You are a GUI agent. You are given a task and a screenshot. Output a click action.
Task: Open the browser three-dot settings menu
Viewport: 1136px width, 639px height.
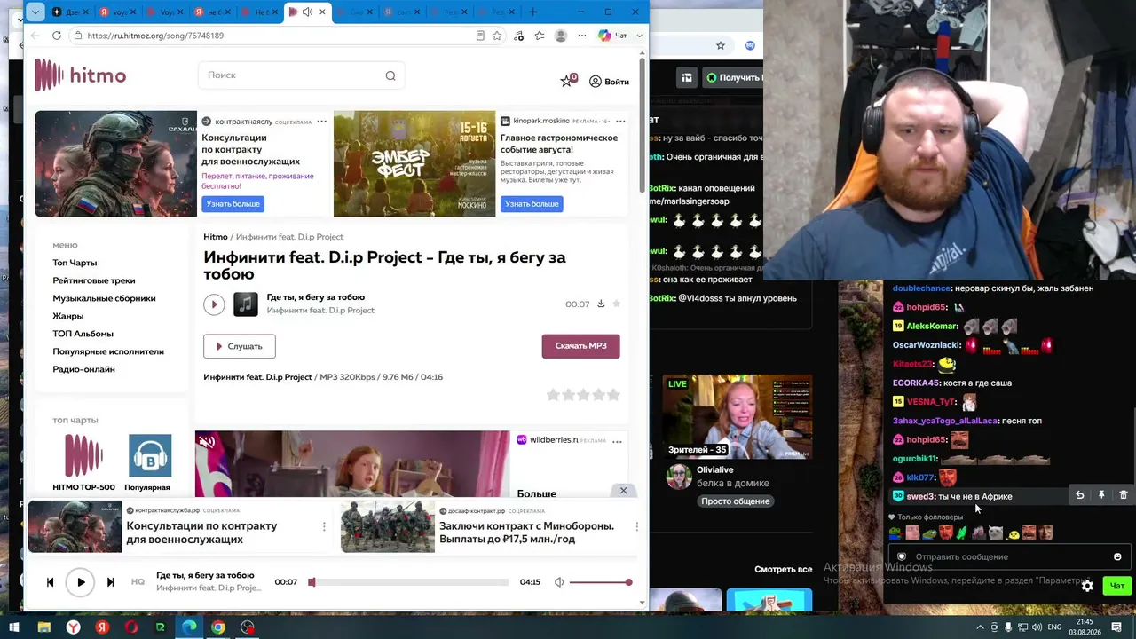point(582,35)
